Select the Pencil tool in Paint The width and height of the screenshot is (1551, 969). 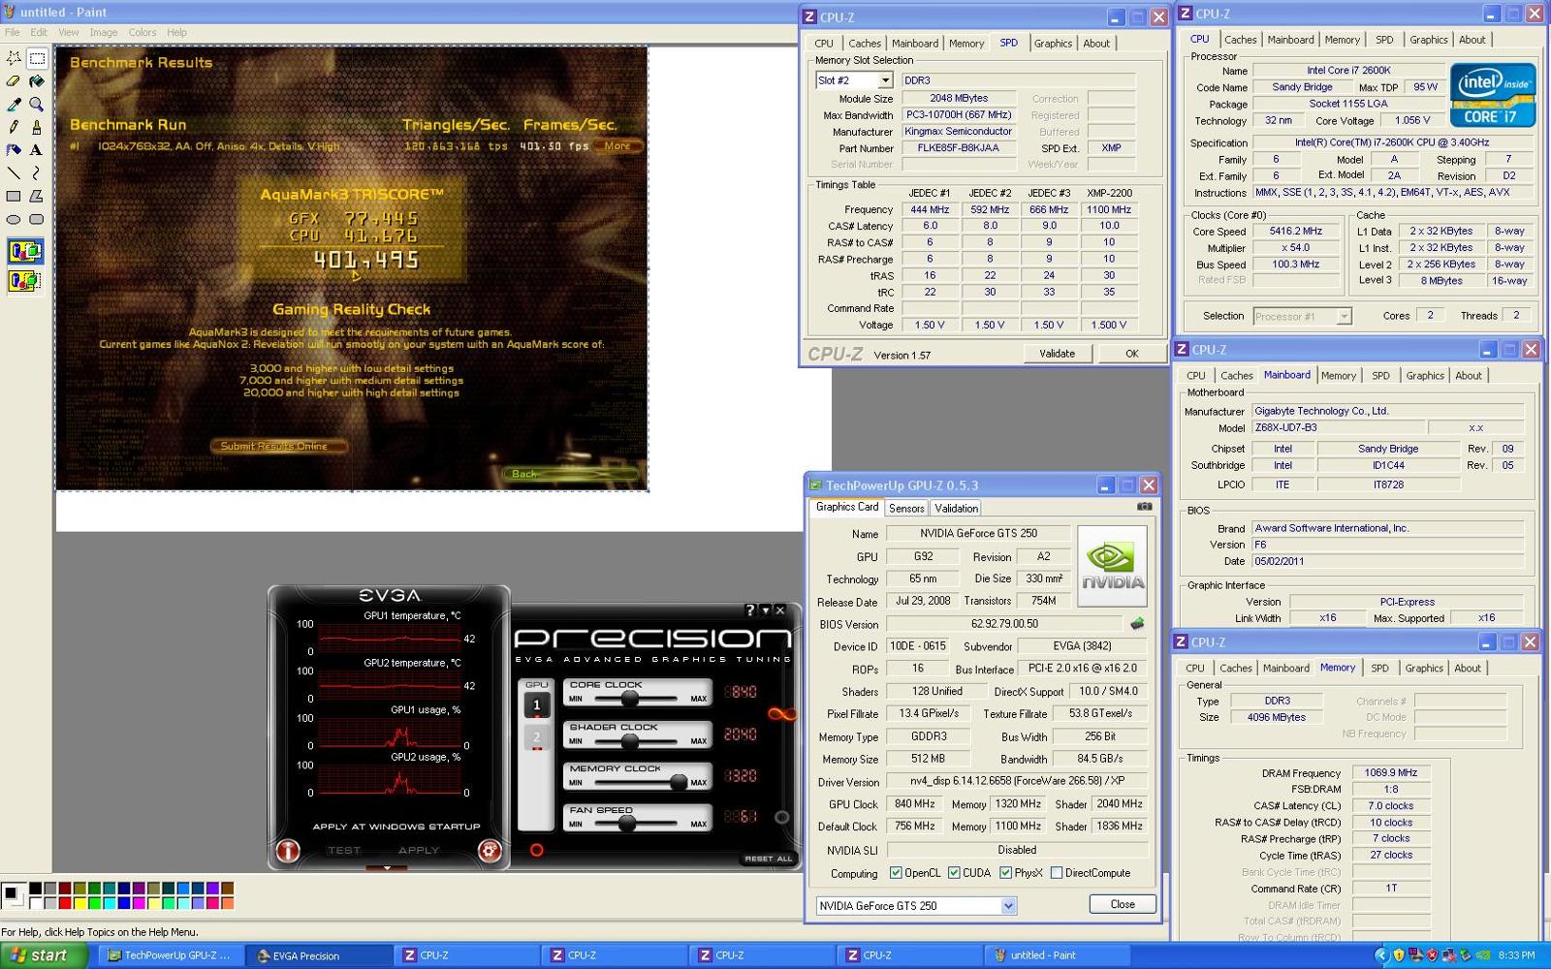[14, 127]
